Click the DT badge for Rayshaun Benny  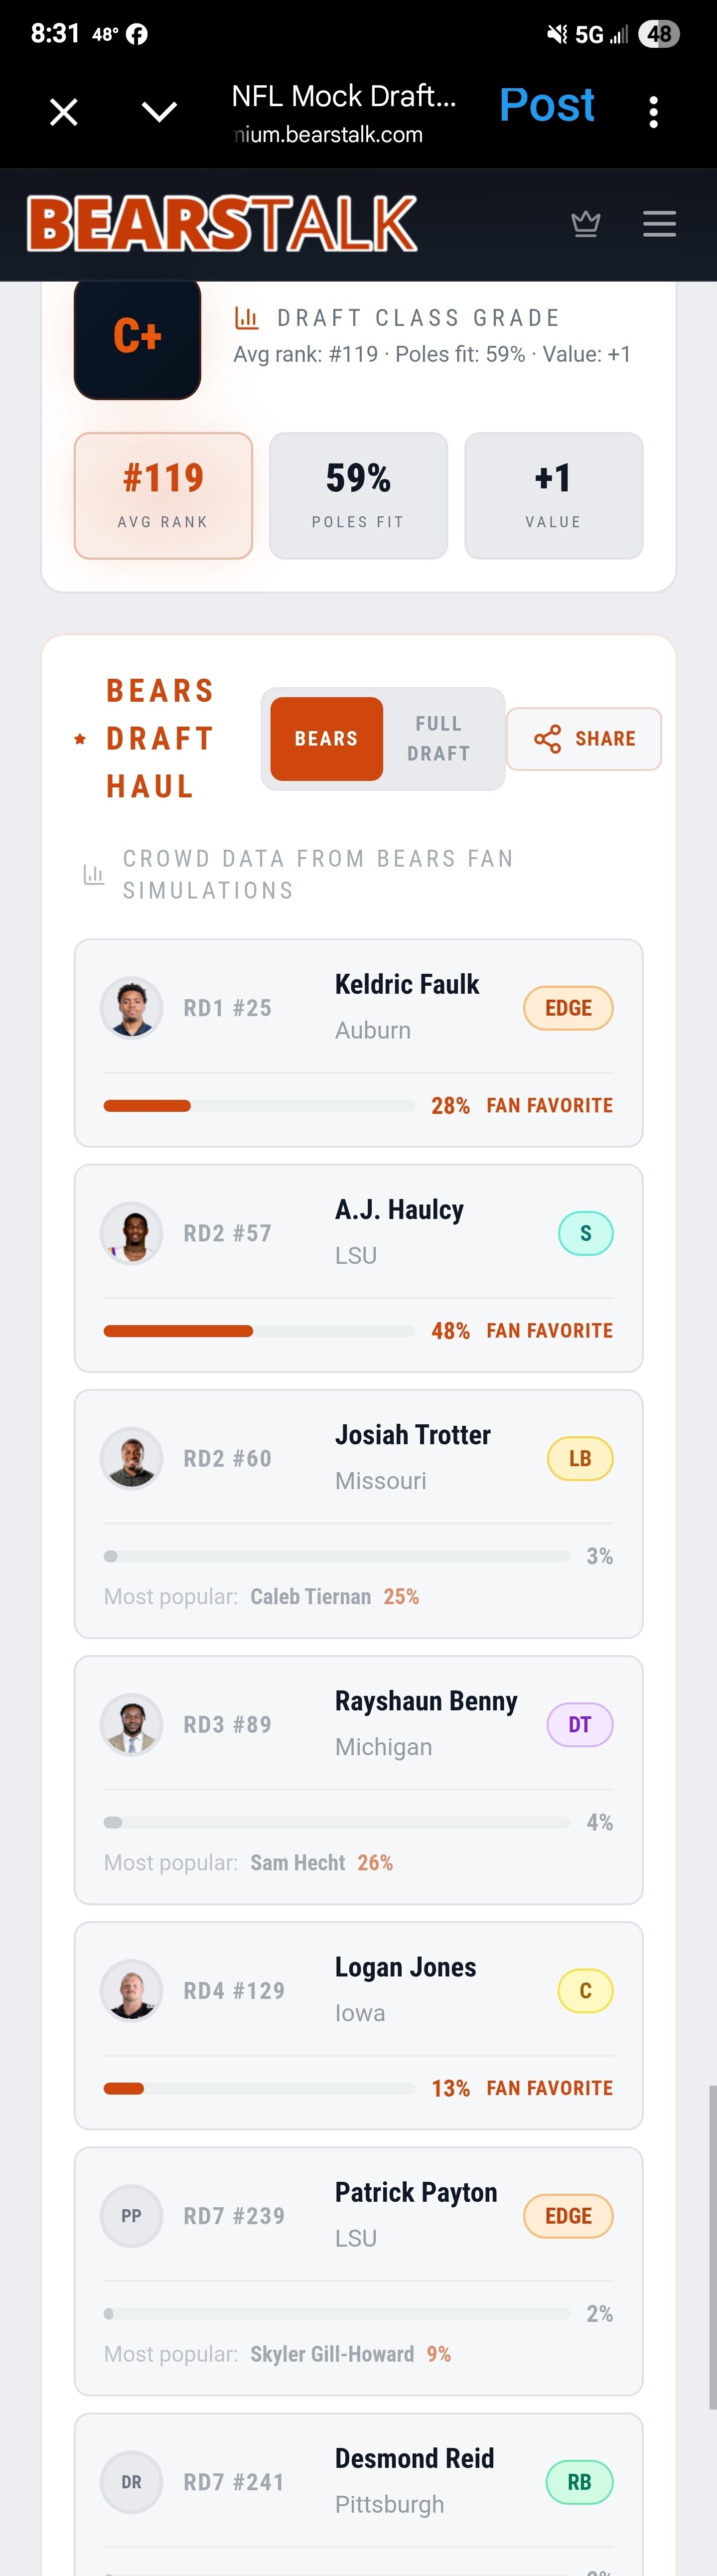point(580,1724)
